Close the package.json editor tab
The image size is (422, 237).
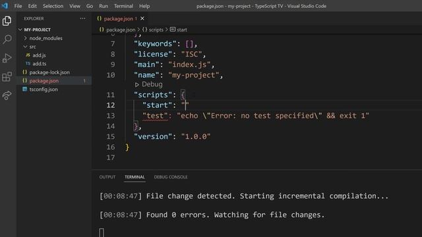click(x=142, y=18)
